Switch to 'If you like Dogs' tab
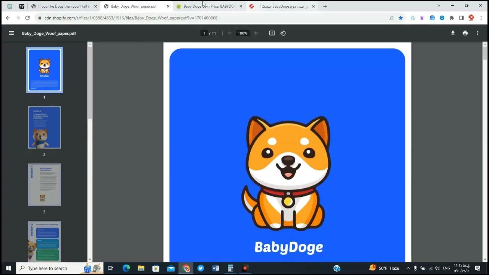The image size is (489, 275). pyautogui.click(x=63, y=6)
